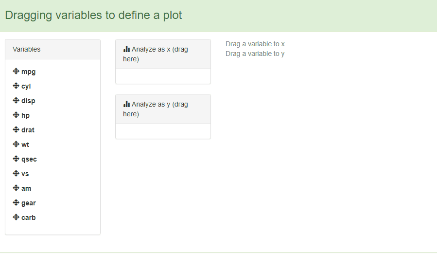Viewport: 437px width, 254px height.
Task: Click the drag handle icon next to drat
Action: tap(16, 130)
